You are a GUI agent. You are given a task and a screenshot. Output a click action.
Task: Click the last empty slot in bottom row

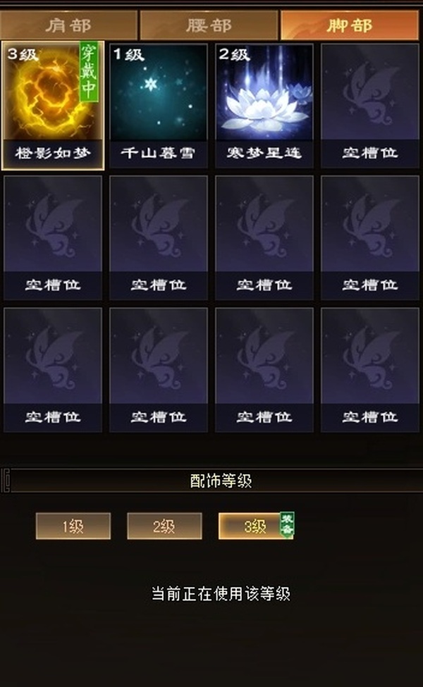click(x=370, y=370)
